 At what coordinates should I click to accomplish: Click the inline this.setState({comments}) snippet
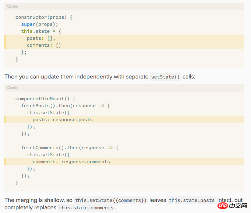tap(111, 200)
